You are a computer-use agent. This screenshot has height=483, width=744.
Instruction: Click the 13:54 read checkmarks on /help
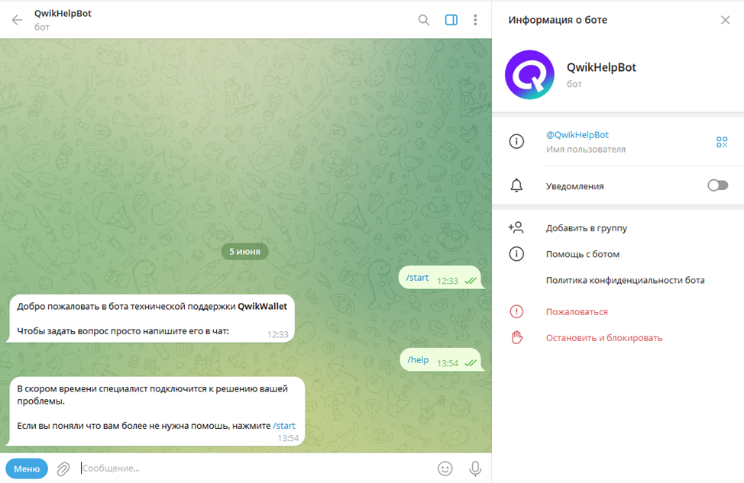point(471,363)
